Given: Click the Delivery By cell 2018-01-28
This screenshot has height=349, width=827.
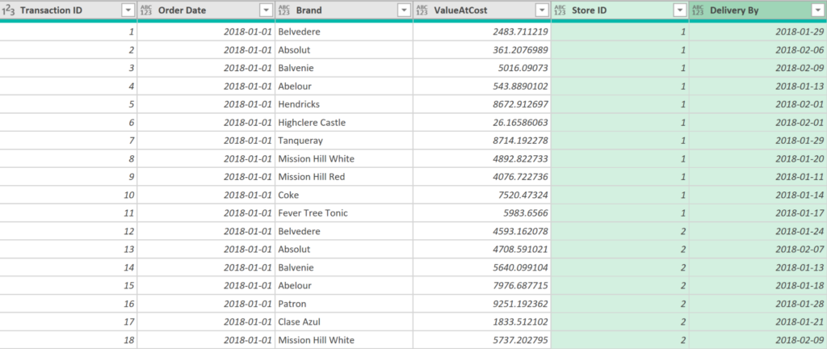Looking at the screenshot, I should click(x=758, y=304).
